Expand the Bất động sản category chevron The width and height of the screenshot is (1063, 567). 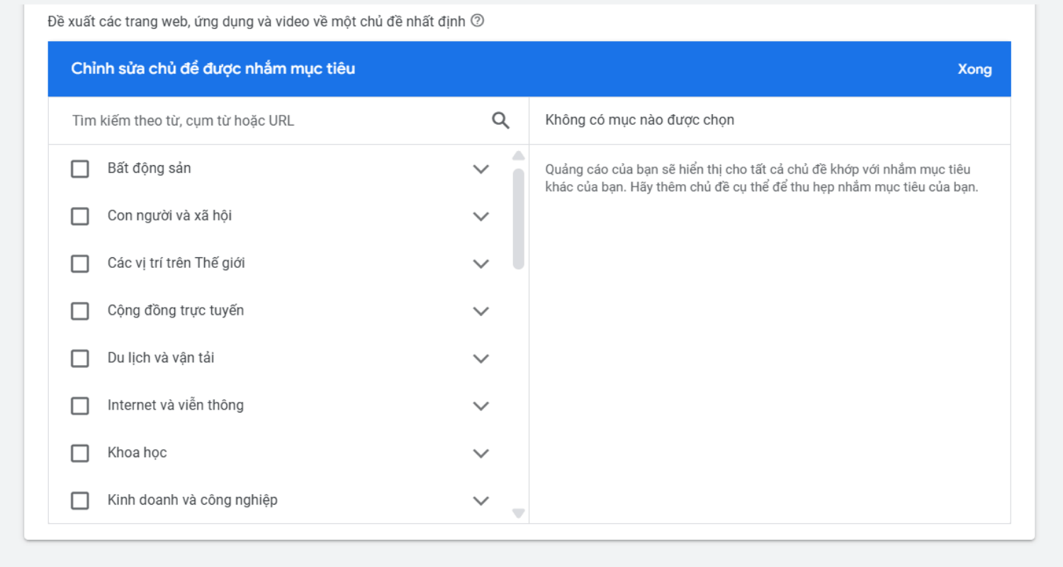click(481, 169)
